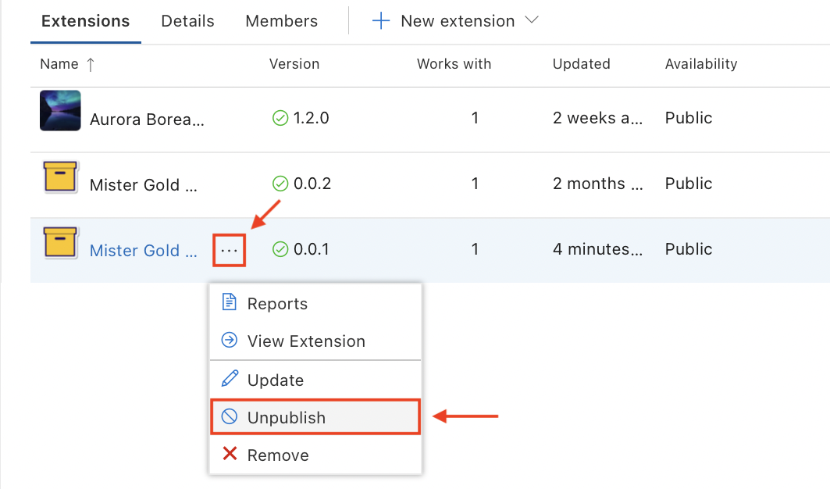This screenshot has height=489, width=830.
Task: Click View Extension in the menu
Action: (x=305, y=341)
